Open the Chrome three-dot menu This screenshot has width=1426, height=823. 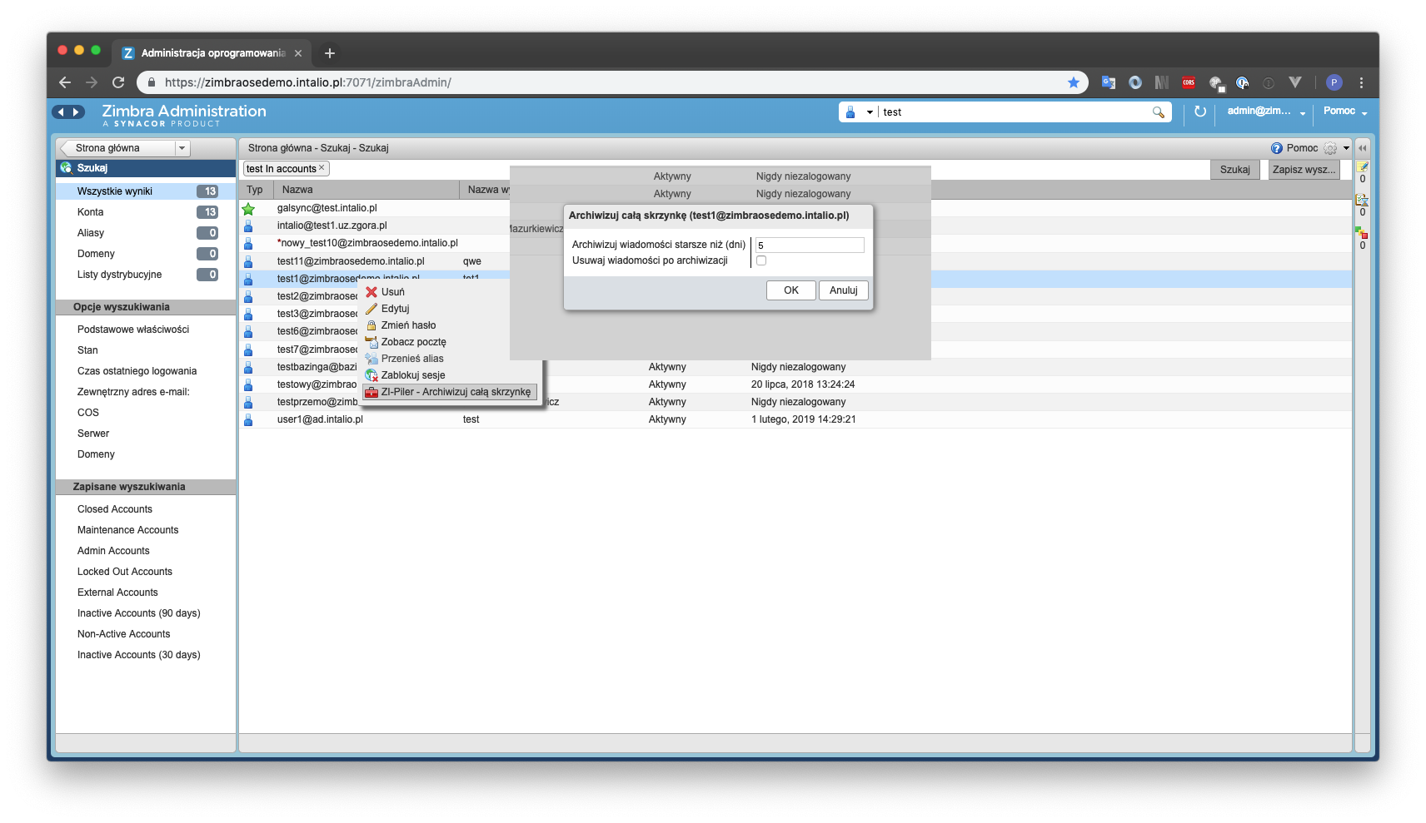1361,82
